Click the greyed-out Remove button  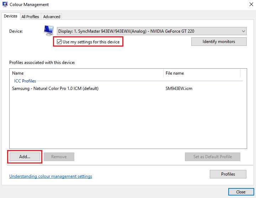pyautogui.click(x=59, y=157)
